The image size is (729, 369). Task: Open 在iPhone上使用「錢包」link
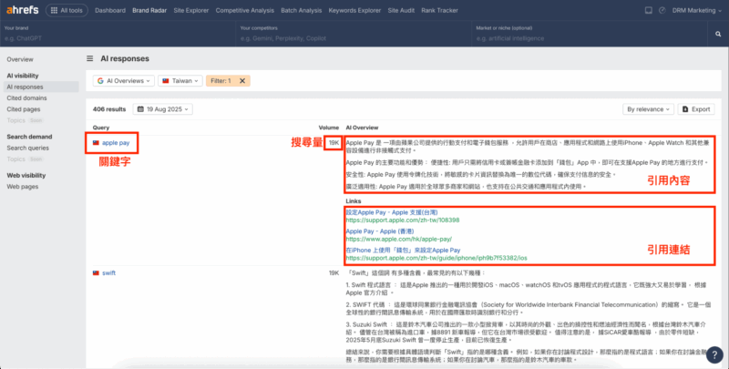403,250
